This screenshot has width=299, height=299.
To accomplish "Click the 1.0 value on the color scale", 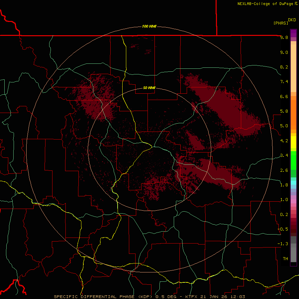I will click(x=284, y=200).
